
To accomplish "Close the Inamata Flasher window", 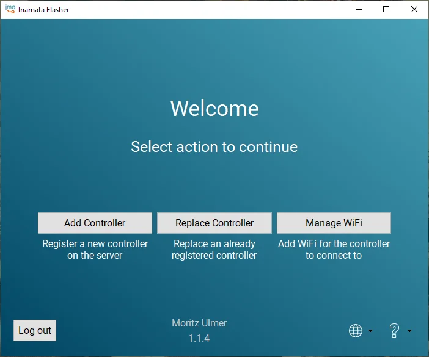I will pyautogui.click(x=414, y=9).
